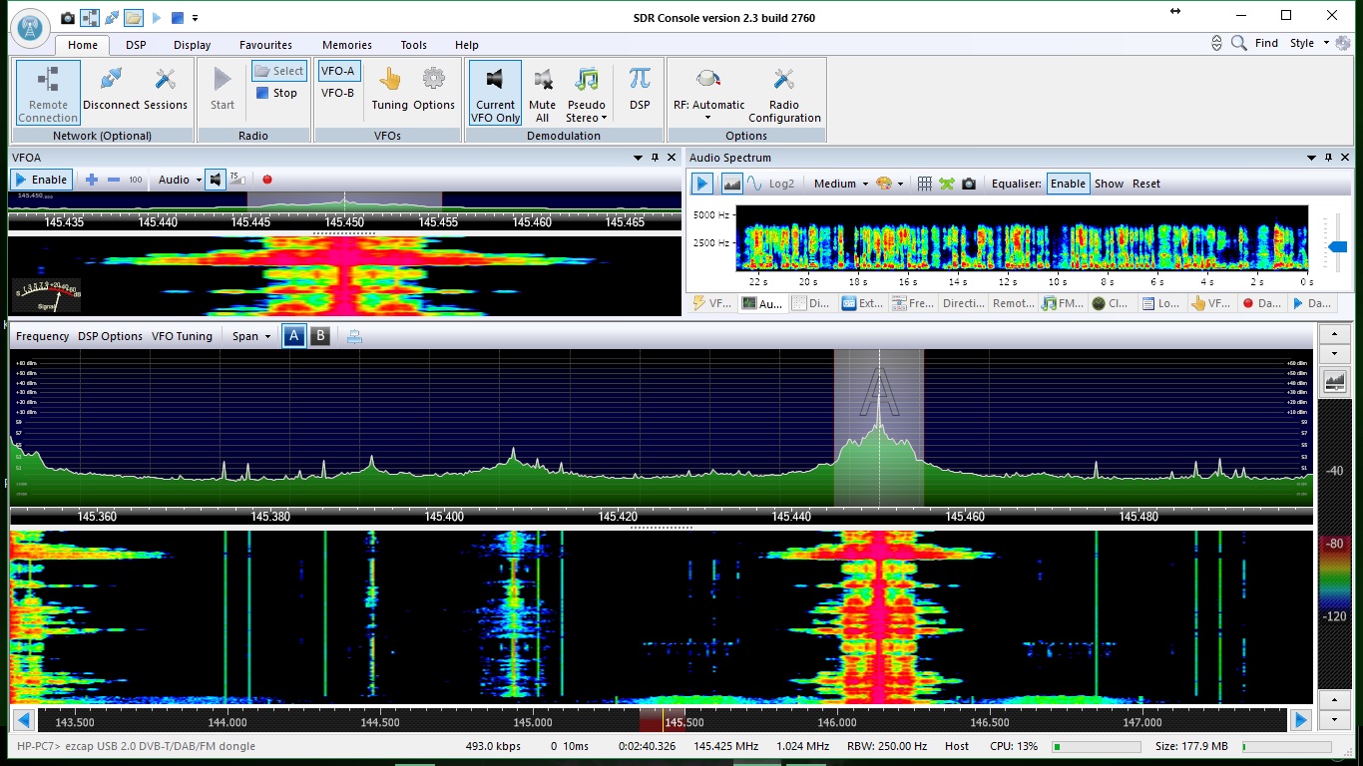This screenshot has width=1363, height=766.
Task: Toggle VFOA Enable button
Action: coord(40,180)
